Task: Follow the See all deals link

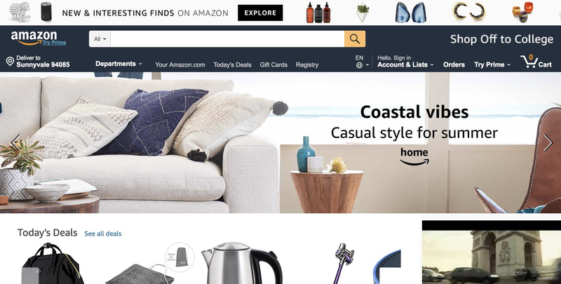Action: click(x=102, y=234)
